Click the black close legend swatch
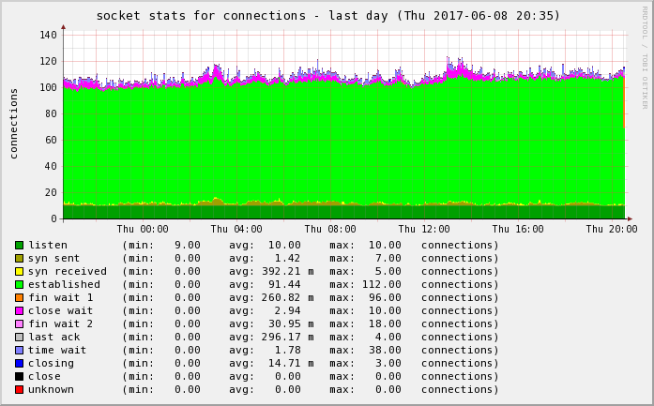 click(x=19, y=376)
